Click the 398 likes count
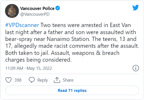The height and width of the screenshot is (100, 144). click(x=18, y=80)
